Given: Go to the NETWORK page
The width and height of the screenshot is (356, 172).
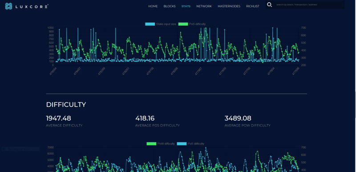Looking at the screenshot, I should click(x=204, y=6).
